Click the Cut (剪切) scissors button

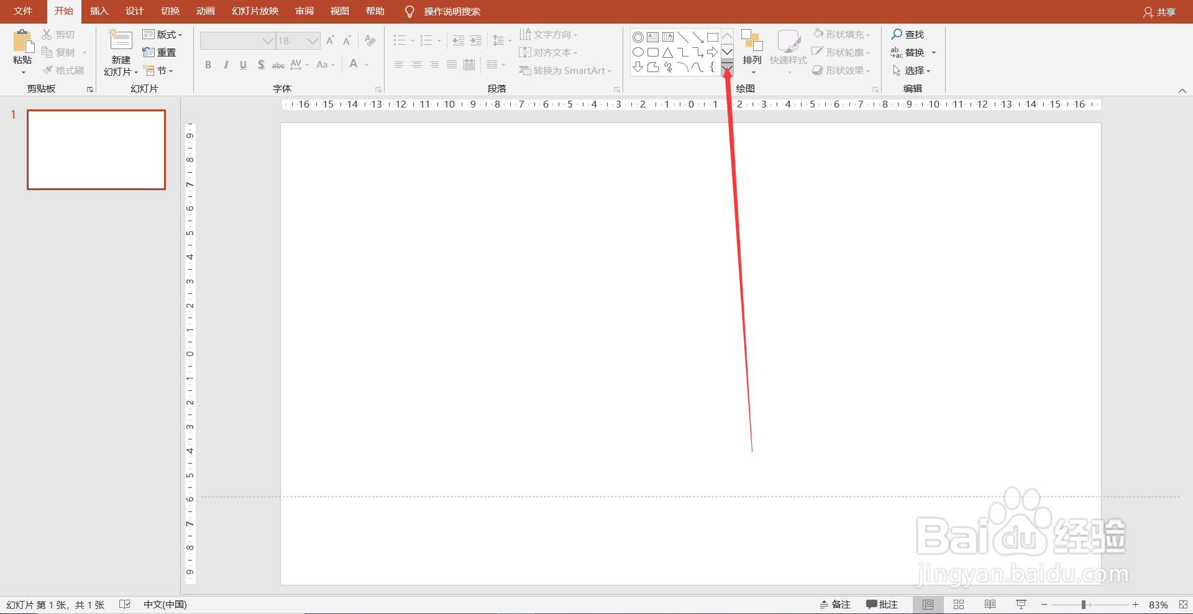tap(58, 35)
